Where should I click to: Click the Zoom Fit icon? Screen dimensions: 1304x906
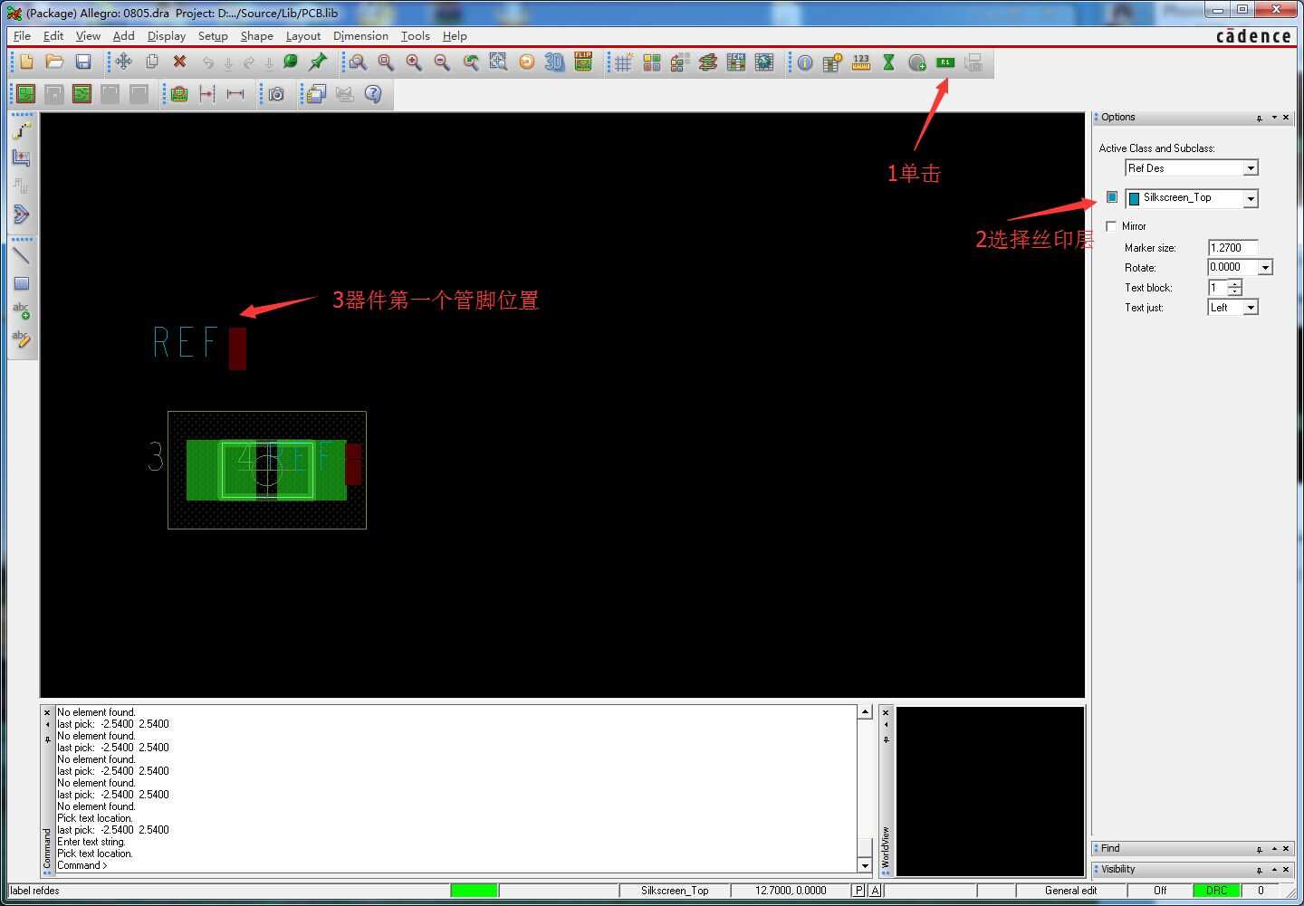pyautogui.click(x=386, y=62)
